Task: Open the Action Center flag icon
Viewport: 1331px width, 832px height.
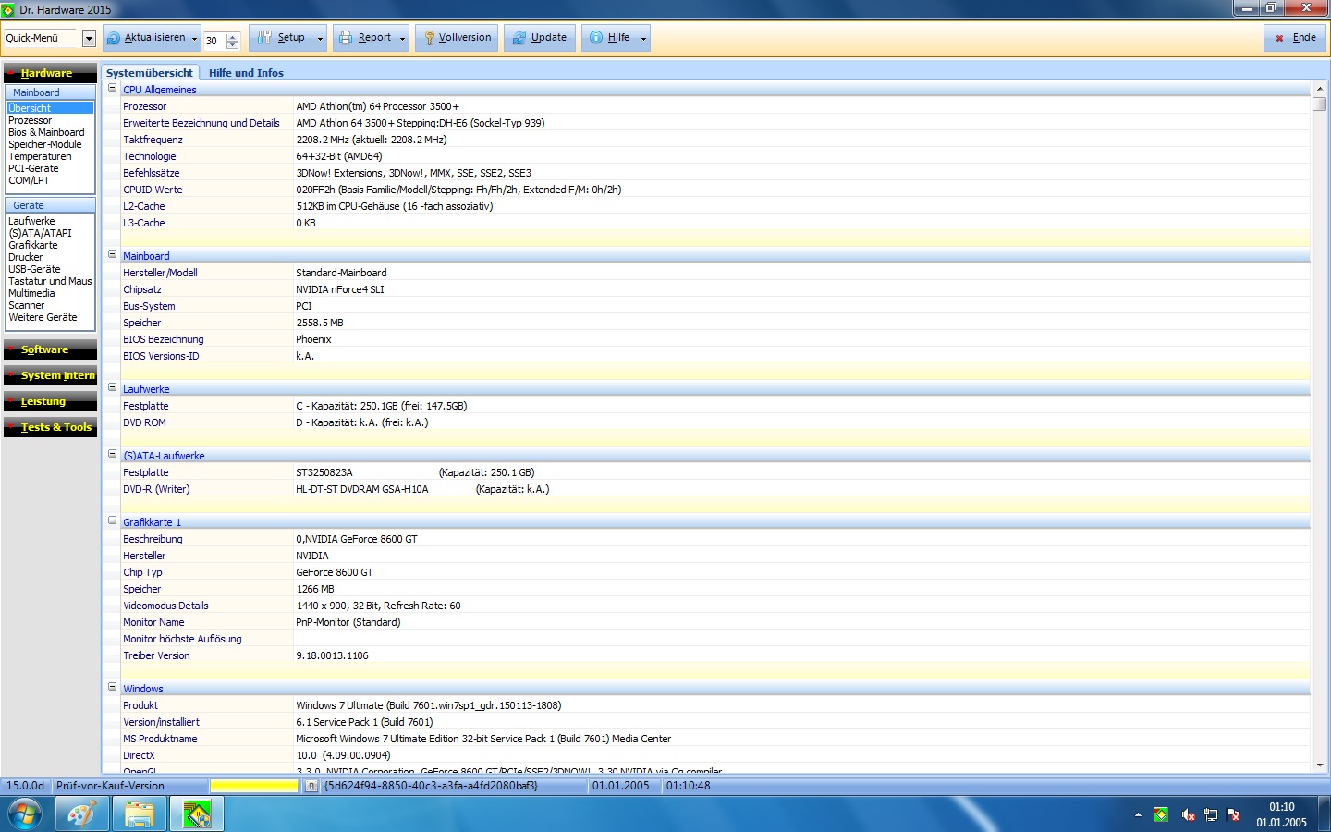Action: (1233, 814)
